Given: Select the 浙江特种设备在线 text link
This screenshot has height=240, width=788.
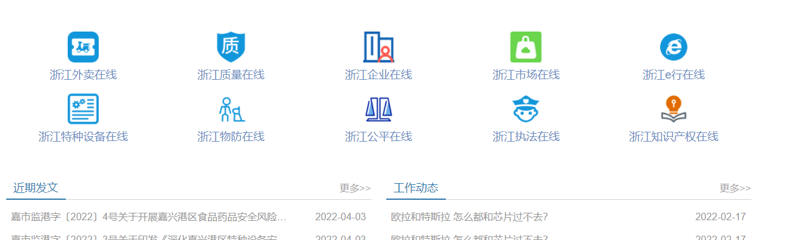Looking at the screenshot, I should [x=83, y=137].
